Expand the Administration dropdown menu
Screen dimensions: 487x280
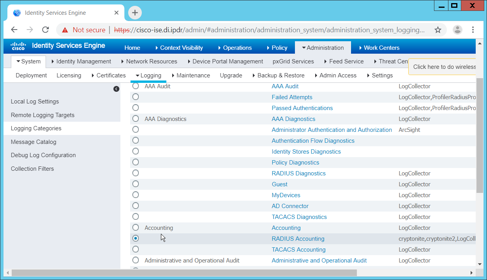(323, 48)
